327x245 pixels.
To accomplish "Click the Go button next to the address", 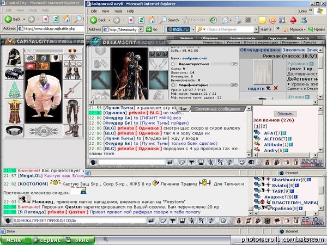I will 152,29.
